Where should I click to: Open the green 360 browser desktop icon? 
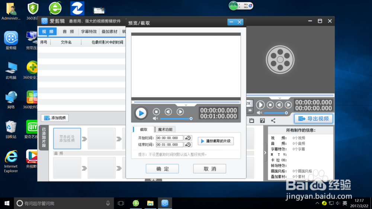click(x=55, y=8)
